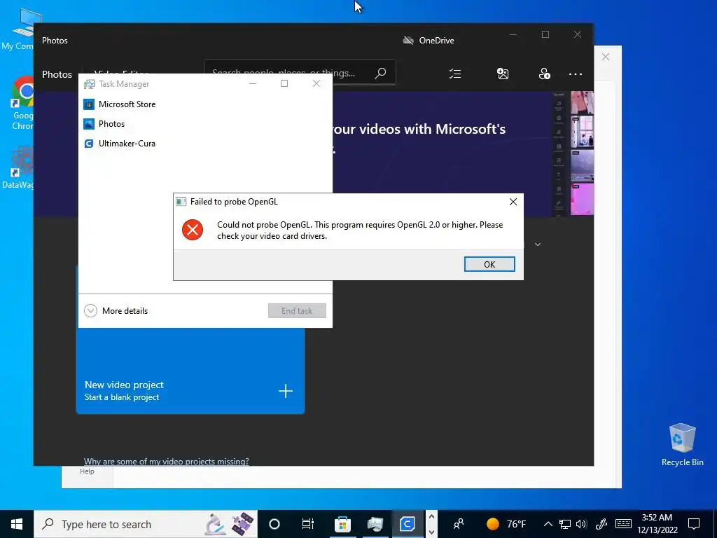Screen dimensions: 717x538
Task: Click the Ultimaker-Cura app icon in Task Manager
Action: pyautogui.click(x=89, y=144)
